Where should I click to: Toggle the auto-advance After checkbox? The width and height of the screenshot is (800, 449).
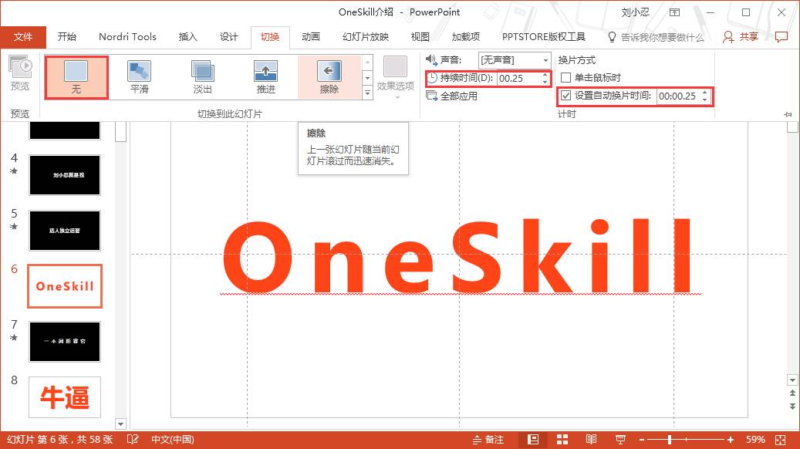coord(565,96)
